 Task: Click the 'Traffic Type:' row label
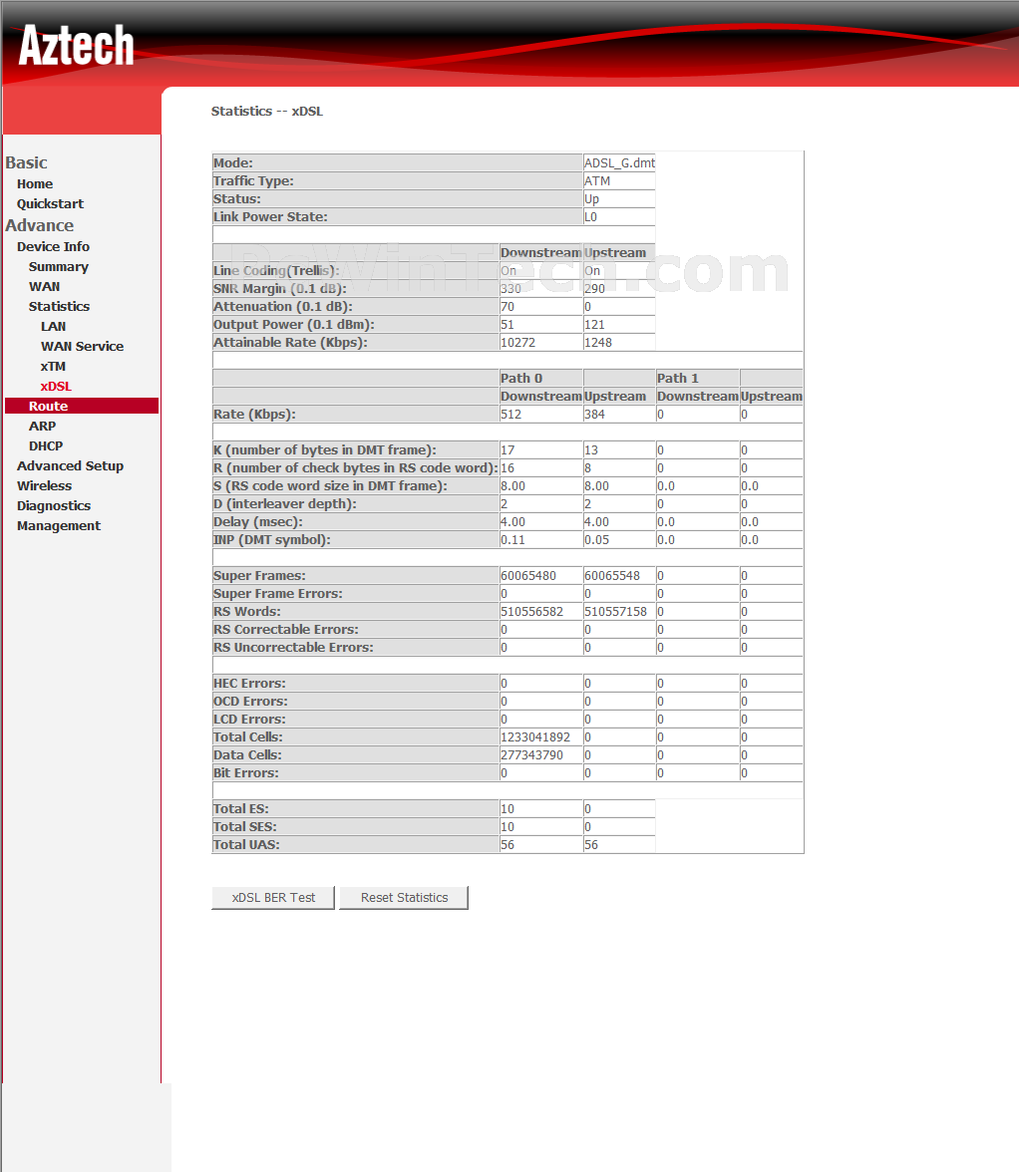point(253,181)
